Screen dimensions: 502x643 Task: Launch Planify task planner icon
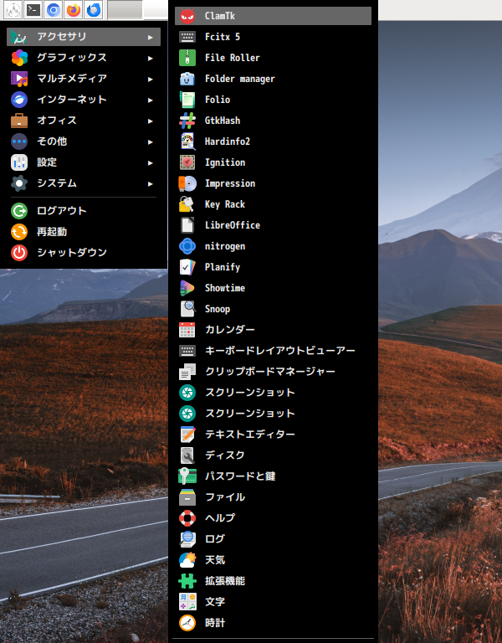click(187, 267)
